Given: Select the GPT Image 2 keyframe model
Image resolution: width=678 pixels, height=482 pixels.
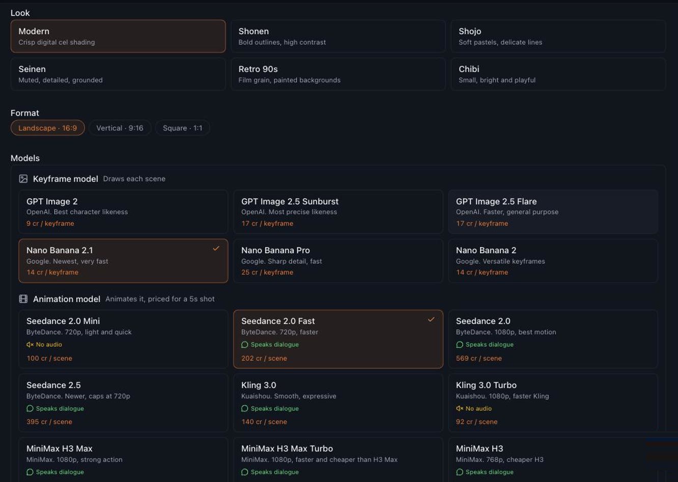Looking at the screenshot, I should pyautogui.click(x=123, y=212).
